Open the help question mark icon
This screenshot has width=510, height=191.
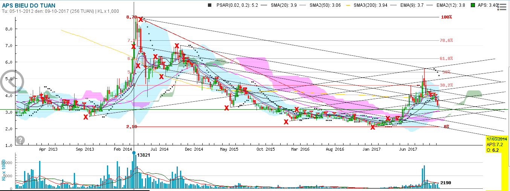pyautogui.click(x=20, y=140)
